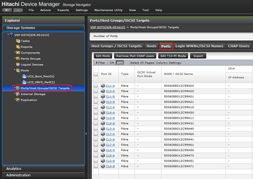Click the port icon beside CL5-A
Image resolution: width=253 pixels, height=179 pixels.
click(x=103, y=129)
